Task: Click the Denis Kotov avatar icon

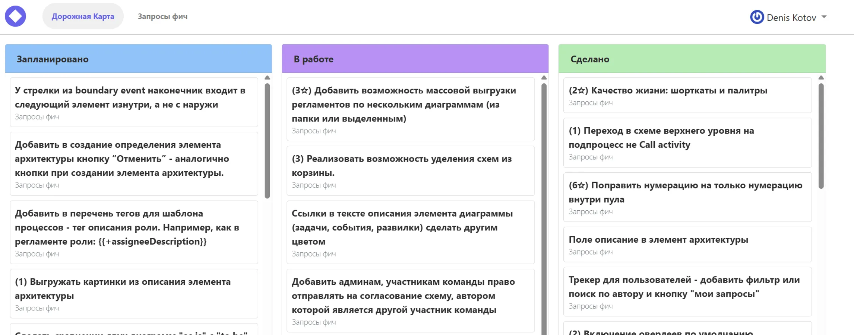Action: pos(757,17)
